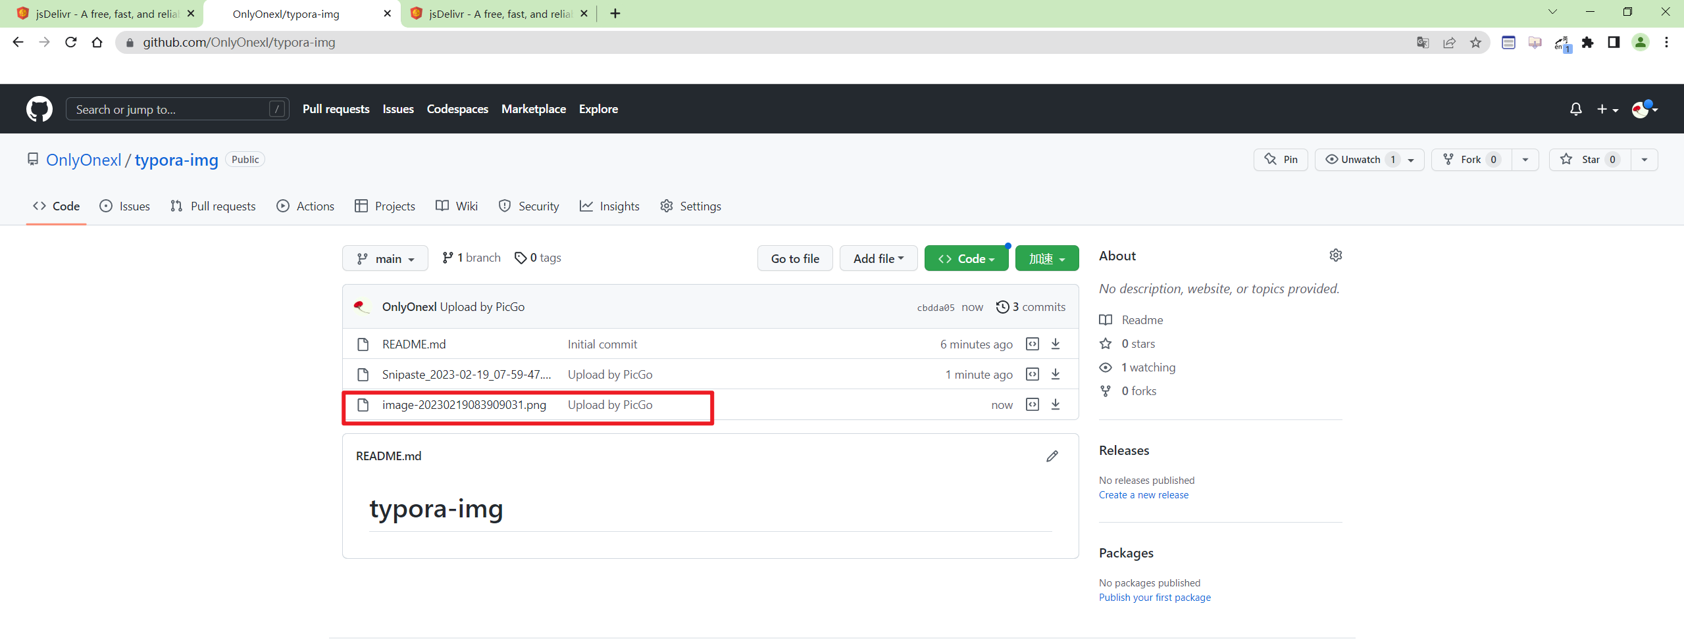Click the About settings gear icon
Screen dimensions: 1684x639
tap(1335, 255)
